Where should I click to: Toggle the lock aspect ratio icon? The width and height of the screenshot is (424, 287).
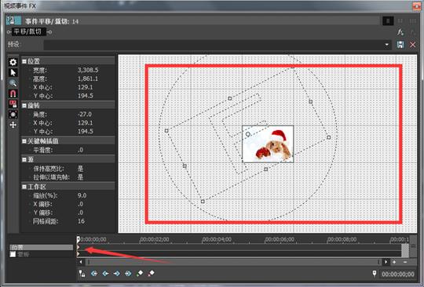coord(13,104)
